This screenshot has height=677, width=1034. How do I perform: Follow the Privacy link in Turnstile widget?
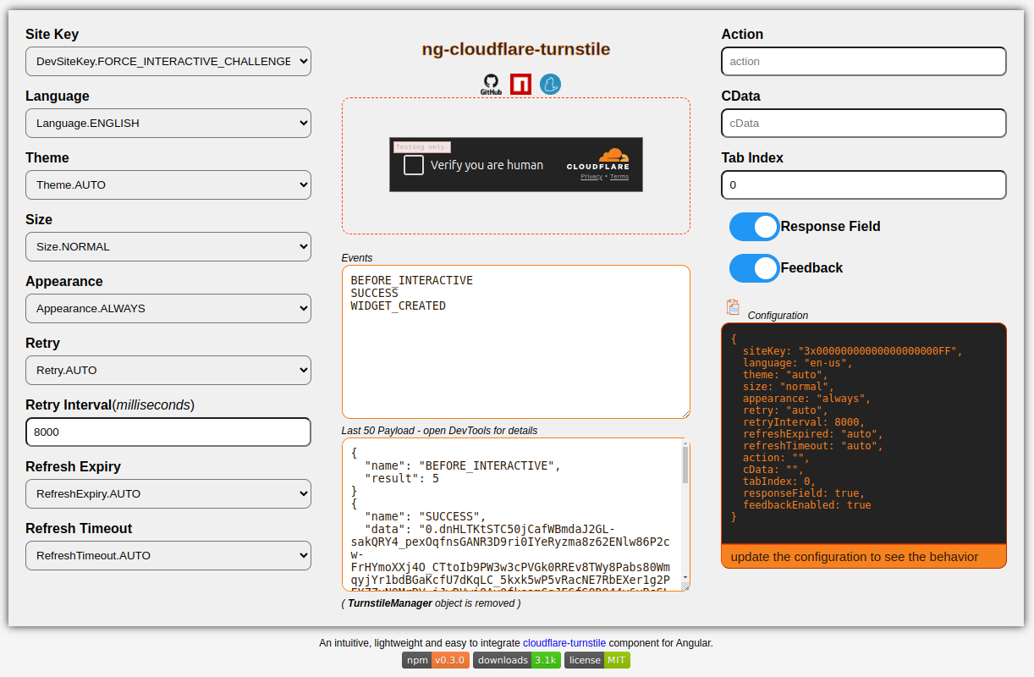point(591,177)
